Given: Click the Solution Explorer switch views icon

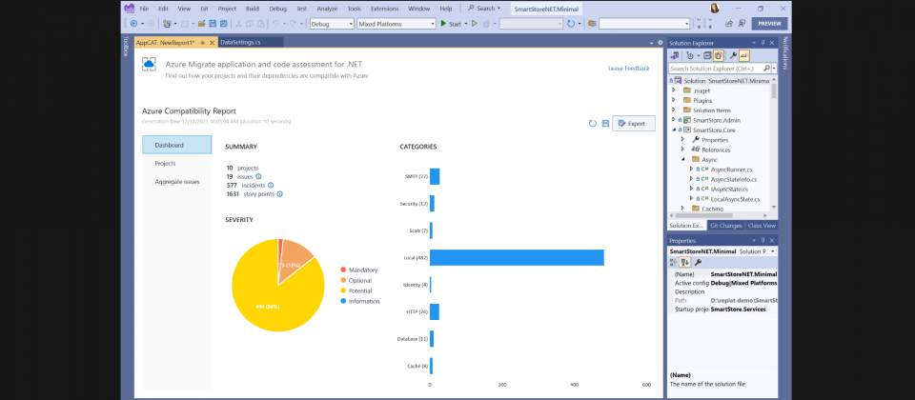Looking at the screenshot, I should tap(675, 55).
